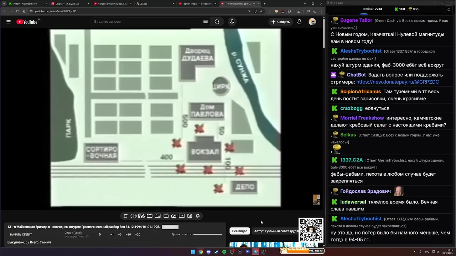This screenshot has width=456, height=256.
Task: Open the Windows Start menu
Action: [x=193, y=252]
